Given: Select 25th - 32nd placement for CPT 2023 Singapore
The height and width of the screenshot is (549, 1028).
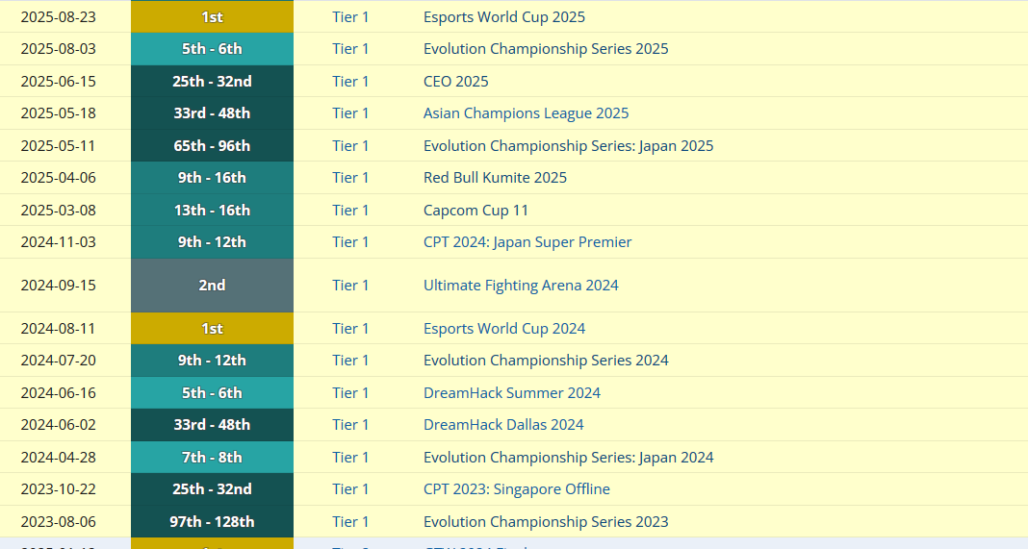Looking at the screenshot, I should point(212,489).
